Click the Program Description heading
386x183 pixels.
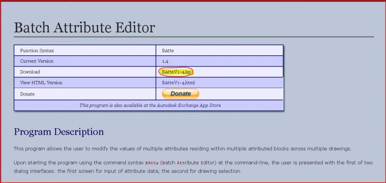[x=59, y=131]
